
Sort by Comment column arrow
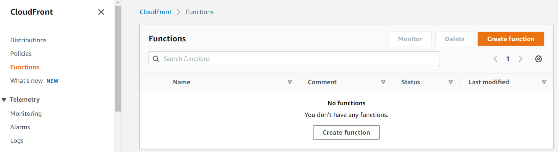coord(383,82)
